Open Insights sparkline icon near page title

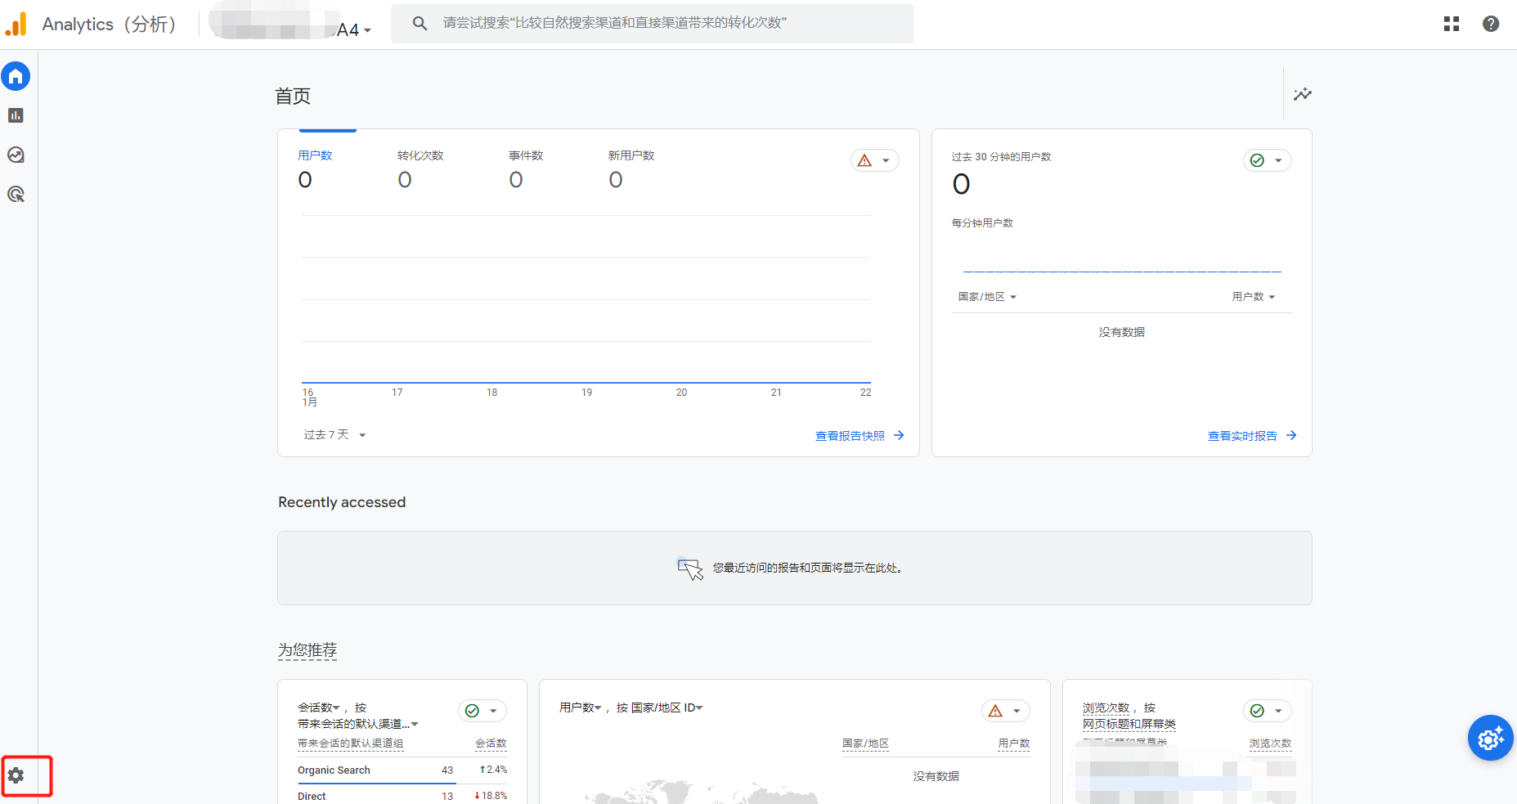point(1303,94)
